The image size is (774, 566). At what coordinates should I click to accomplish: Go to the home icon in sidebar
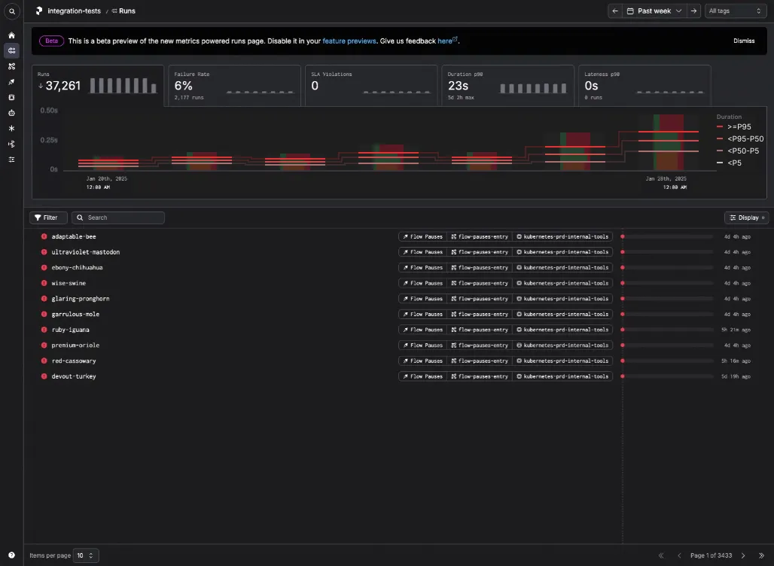click(12, 35)
